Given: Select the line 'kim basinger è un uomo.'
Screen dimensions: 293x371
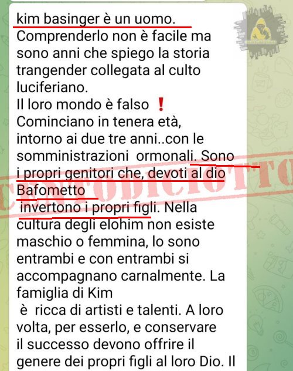Looking at the screenshot, I should (96, 19).
